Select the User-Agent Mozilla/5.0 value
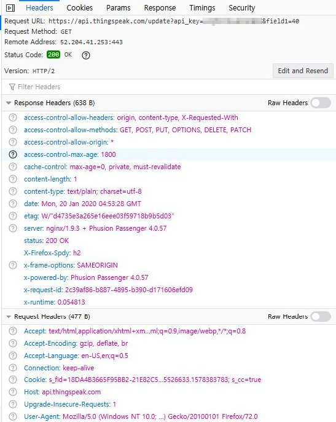Image resolution: width=336 pixels, height=422 pixels. click(x=160, y=416)
